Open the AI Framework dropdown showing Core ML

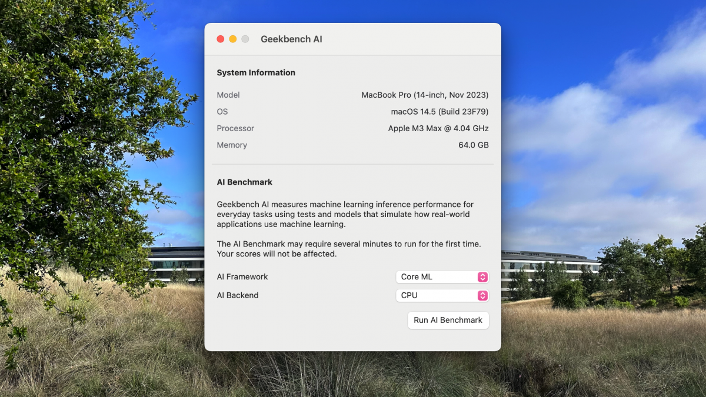442,277
